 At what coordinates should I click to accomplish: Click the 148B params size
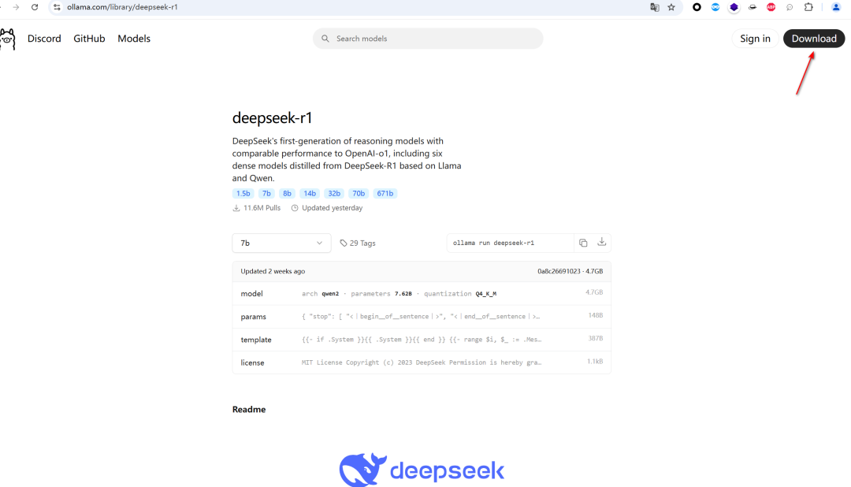pyautogui.click(x=596, y=315)
